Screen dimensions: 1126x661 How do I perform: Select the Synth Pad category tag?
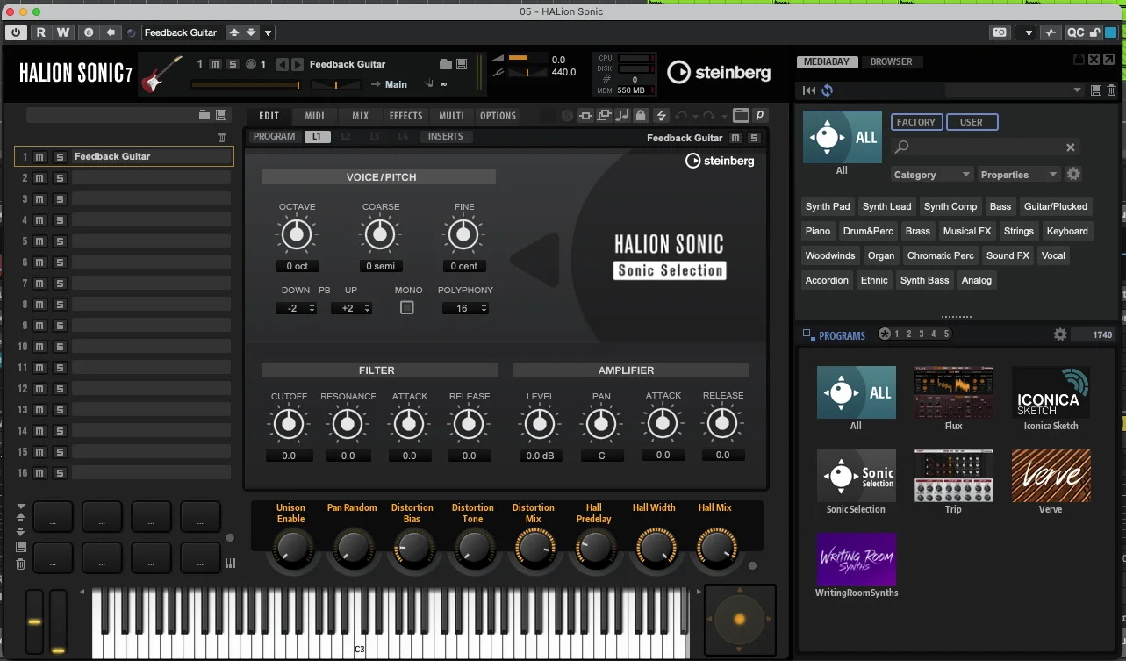point(828,206)
